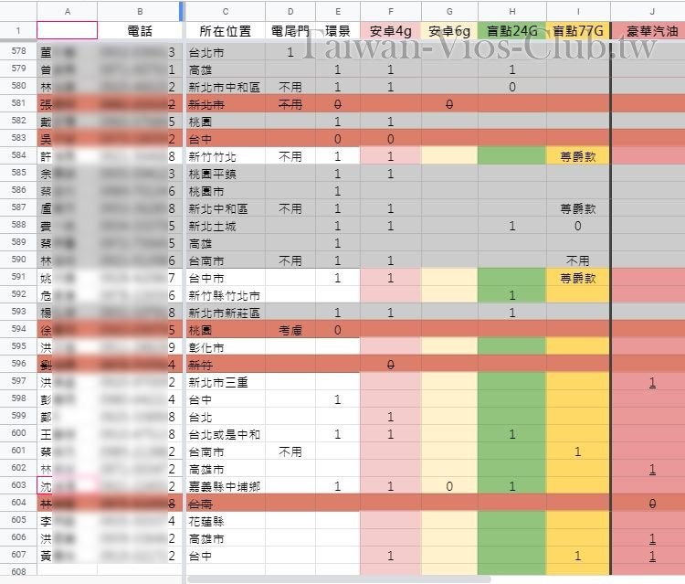Click cell 新北市三重 in row 597
The image size is (685, 584).
226,382
